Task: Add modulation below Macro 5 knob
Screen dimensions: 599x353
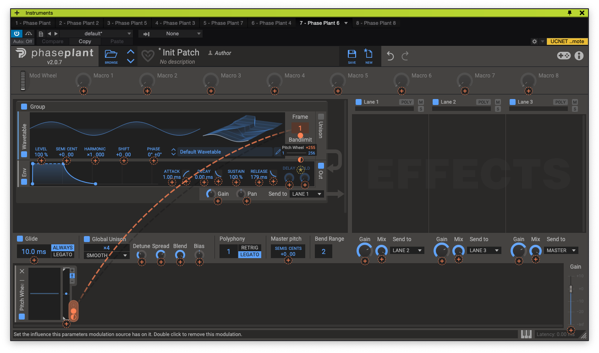Action: click(338, 91)
